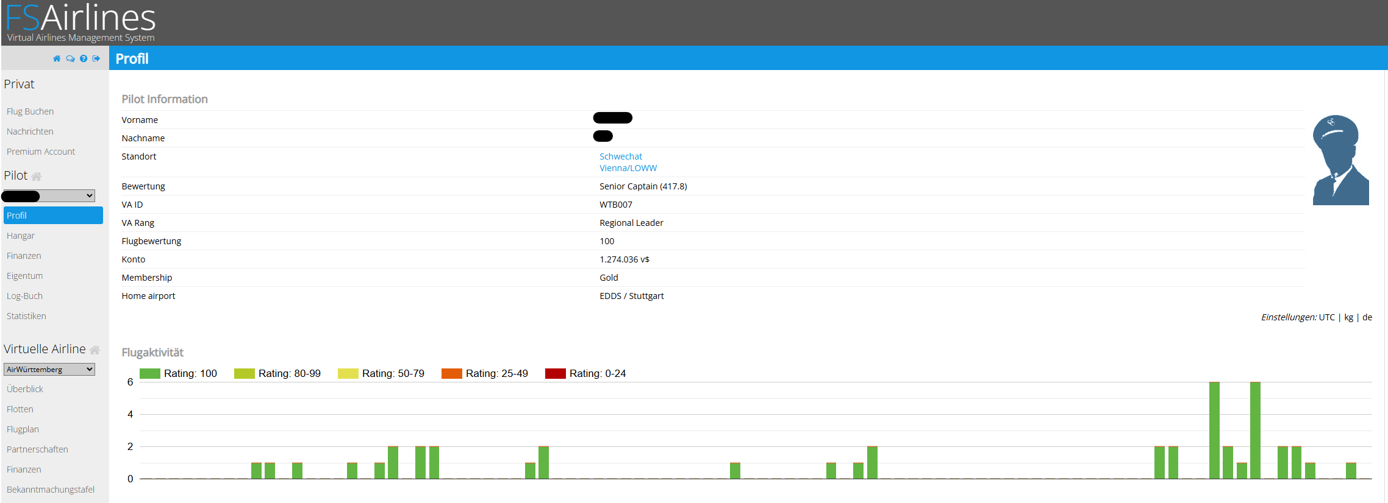Expand the AirWürttemberg airline dropdown
Viewport: 1388px width, 503px height.
pyautogui.click(x=49, y=369)
